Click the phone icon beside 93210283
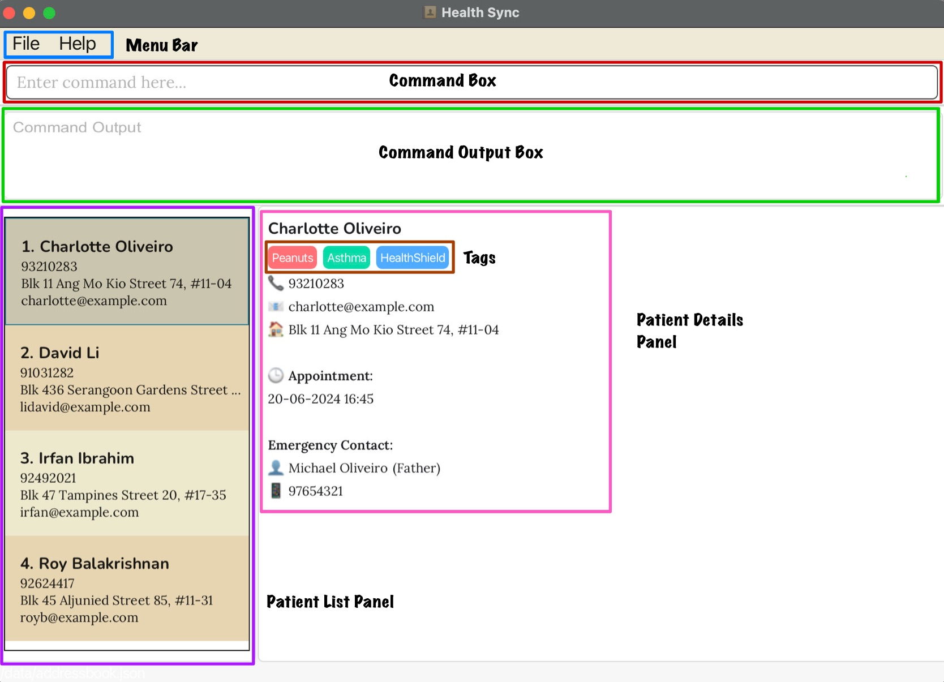 click(x=276, y=282)
